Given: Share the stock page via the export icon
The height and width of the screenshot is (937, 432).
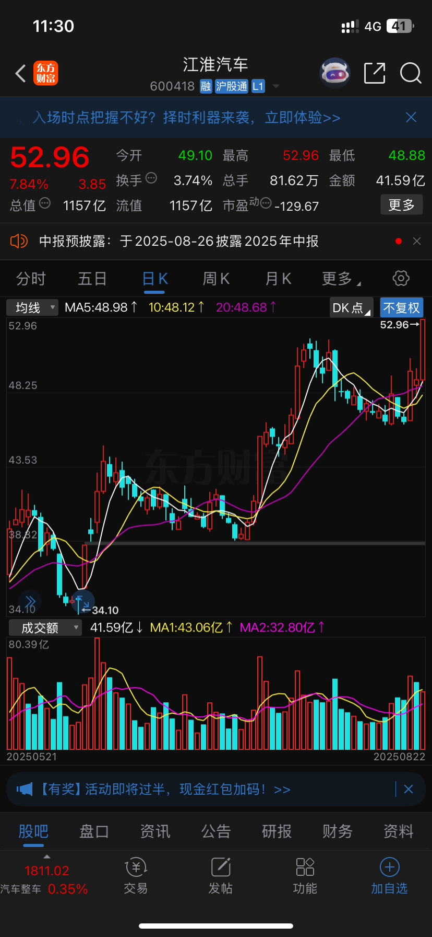Looking at the screenshot, I should (375, 73).
